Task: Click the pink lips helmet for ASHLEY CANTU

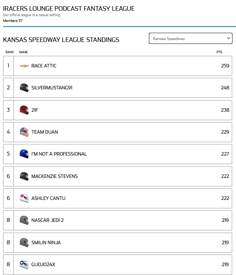Action: pos(24,198)
